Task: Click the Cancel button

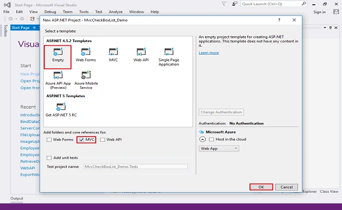Action: [x=286, y=187]
